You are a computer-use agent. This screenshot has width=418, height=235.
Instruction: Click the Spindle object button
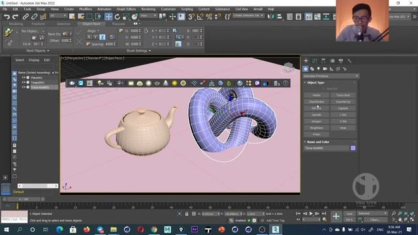[x=316, y=115]
